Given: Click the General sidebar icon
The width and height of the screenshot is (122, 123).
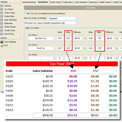Looking at the screenshot, I should coord(2,6).
